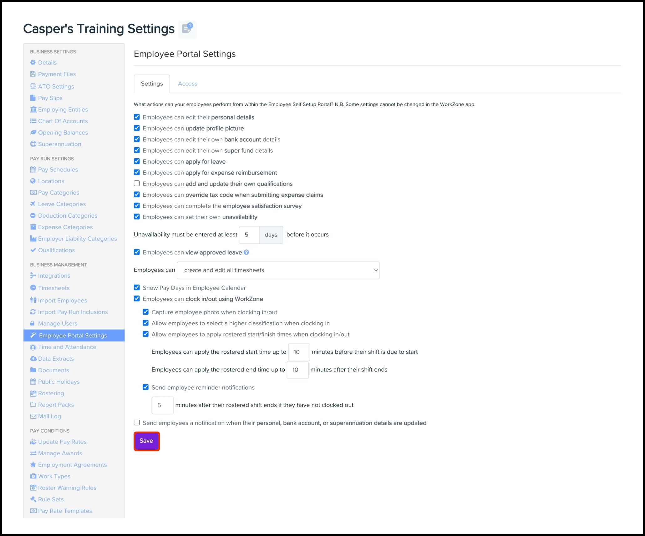This screenshot has width=645, height=536.
Task: Click the Save button
Action: (x=146, y=441)
